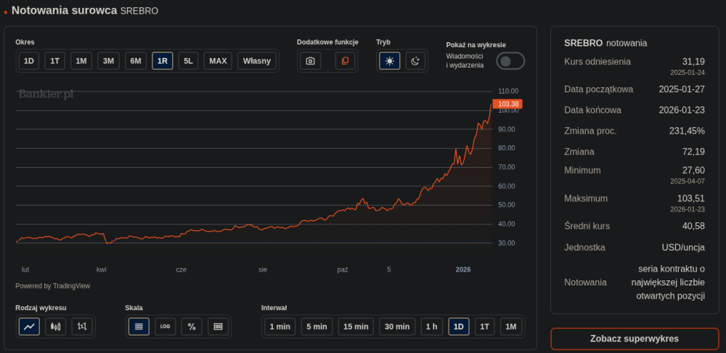Screen dimensions: 726x353
Task: Choose the linear scale icon
Action: click(x=139, y=327)
